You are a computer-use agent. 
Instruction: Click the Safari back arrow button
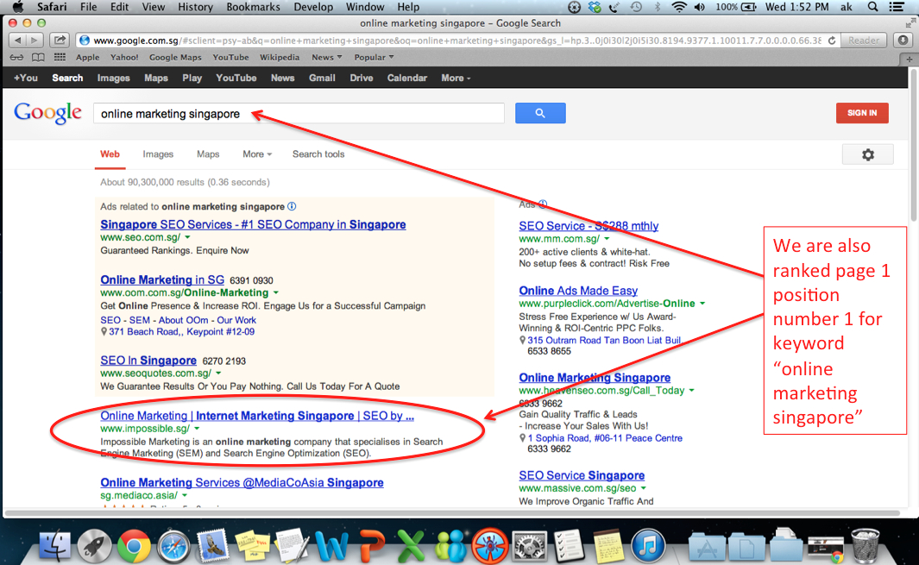coord(17,41)
